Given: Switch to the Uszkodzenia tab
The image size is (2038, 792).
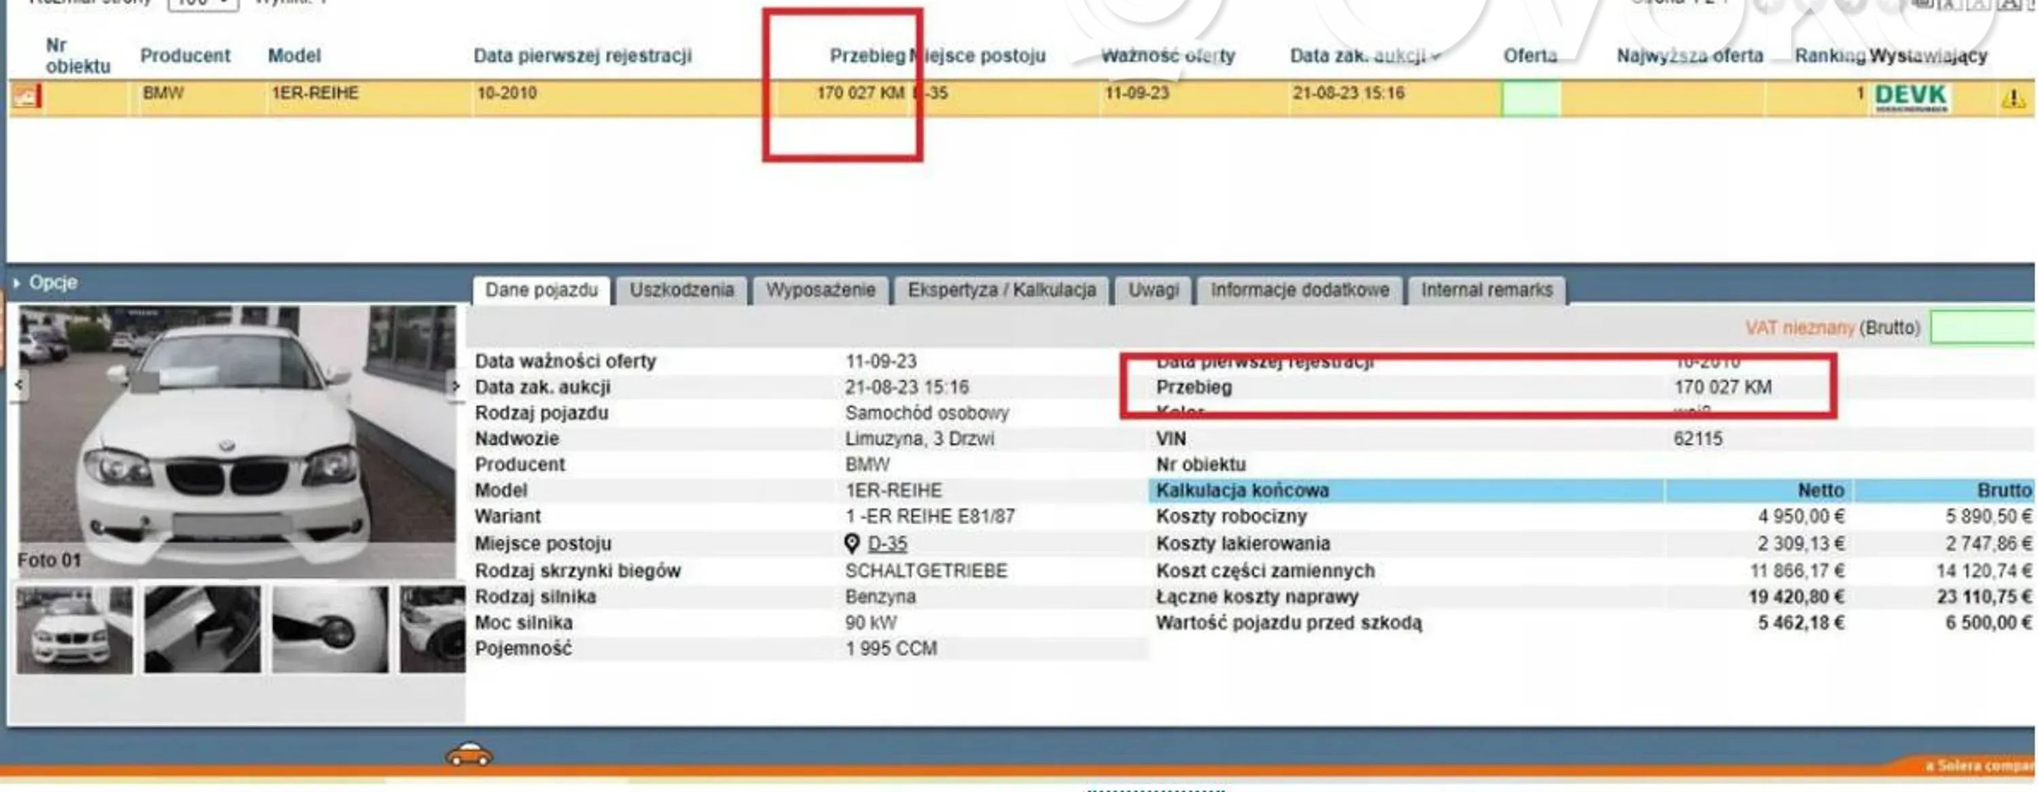Looking at the screenshot, I should (x=681, y=290).
